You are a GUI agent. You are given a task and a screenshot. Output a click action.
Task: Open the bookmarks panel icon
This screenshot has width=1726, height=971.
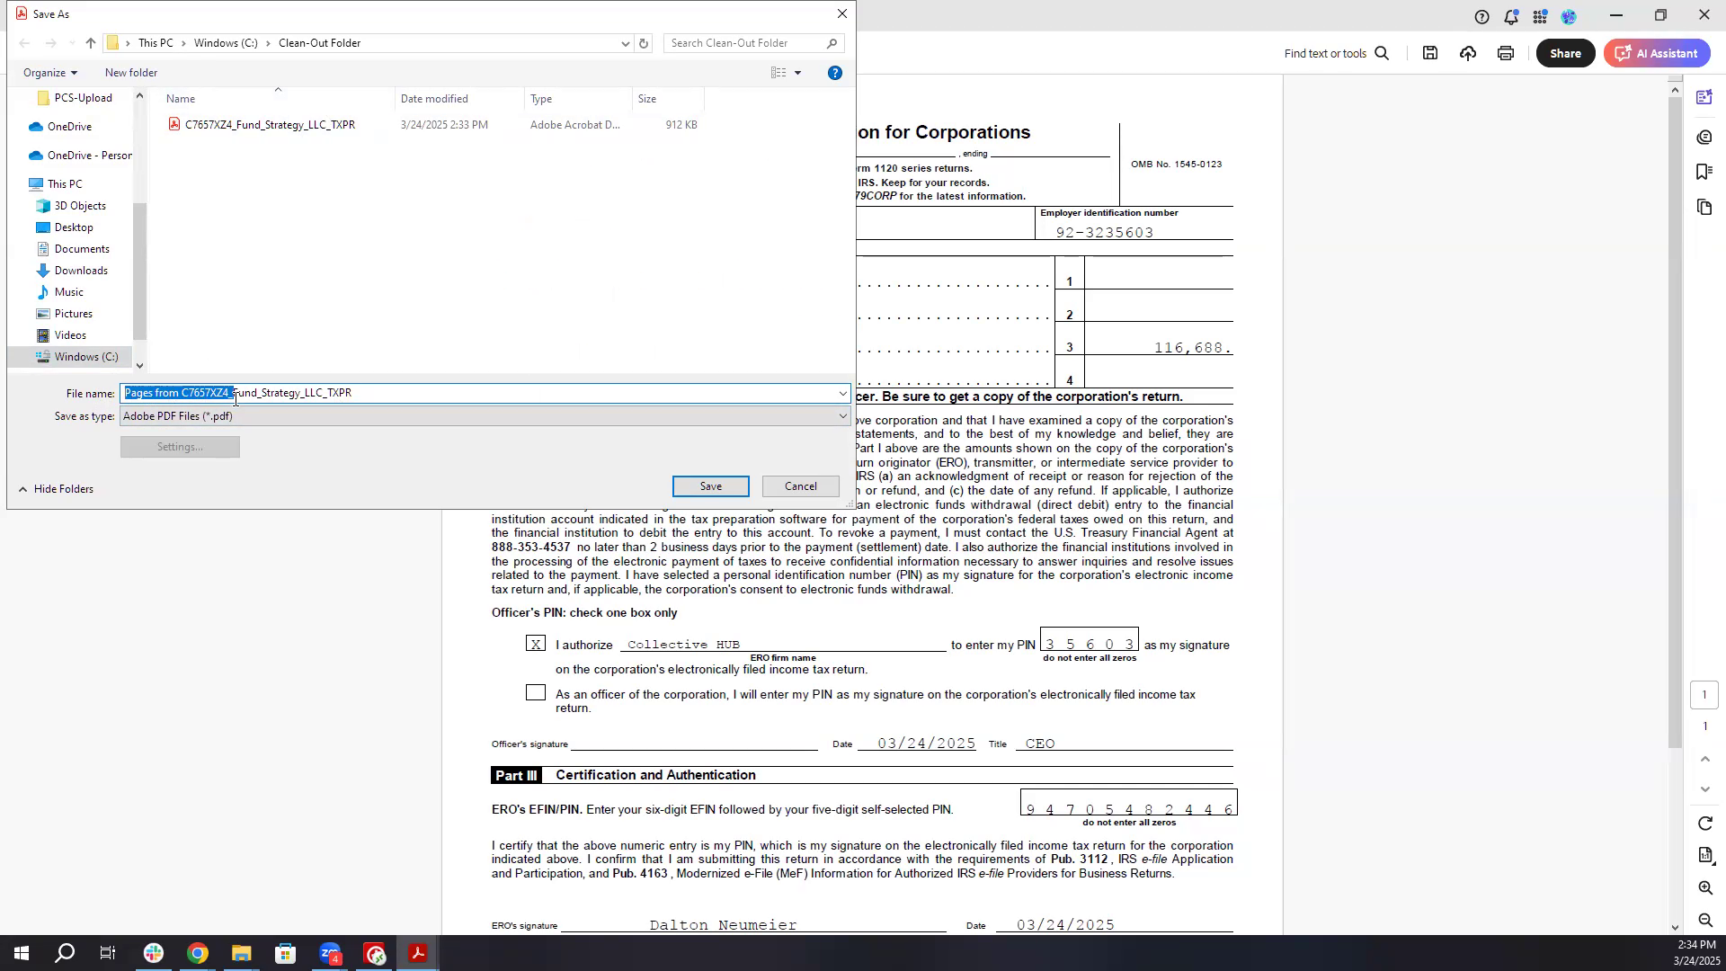[1704, 172]
